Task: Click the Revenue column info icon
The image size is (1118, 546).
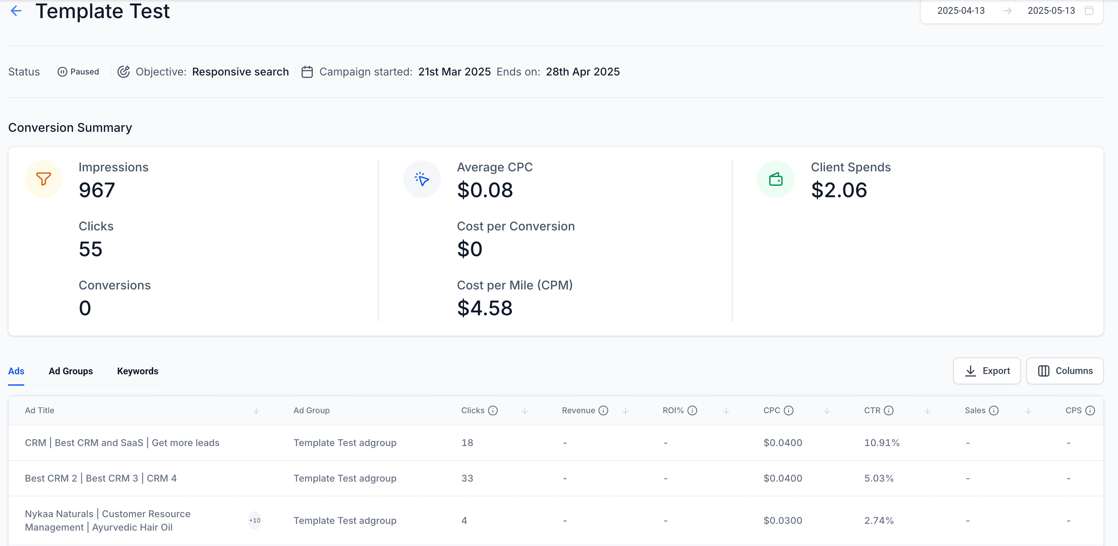Action: pos(603,410)
